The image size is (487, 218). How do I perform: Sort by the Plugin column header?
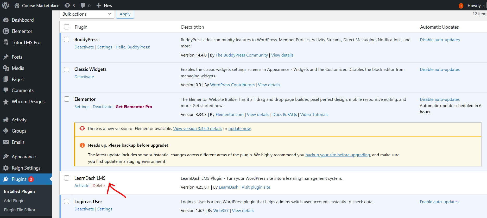[x=81, y=27]
